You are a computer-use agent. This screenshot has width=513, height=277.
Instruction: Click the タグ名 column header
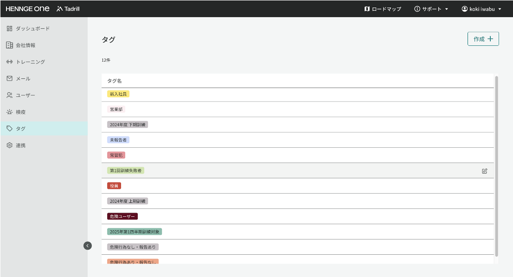tap(115, 81)
